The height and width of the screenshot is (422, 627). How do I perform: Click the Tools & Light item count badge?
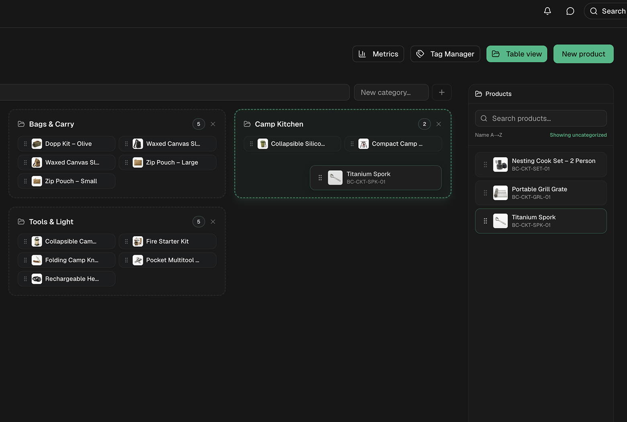pyautogui.click(x=199, y=222)
